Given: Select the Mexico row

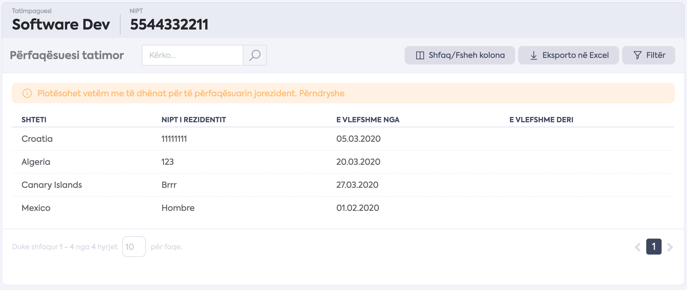Looking at the screenshot, I should click(x=343, y=208).
